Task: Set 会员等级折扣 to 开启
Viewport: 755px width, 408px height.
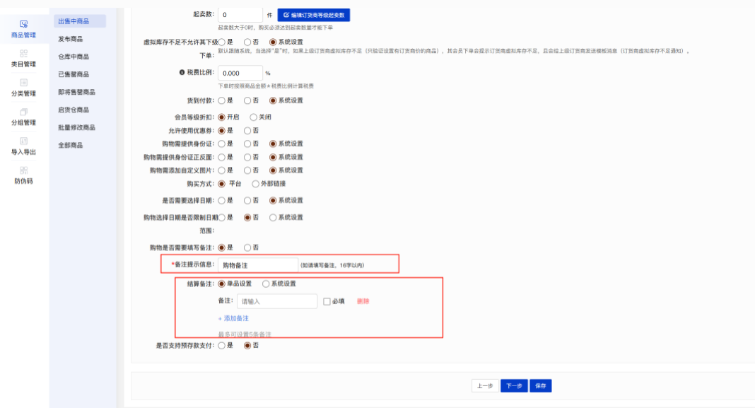Action: coord(221,117)
